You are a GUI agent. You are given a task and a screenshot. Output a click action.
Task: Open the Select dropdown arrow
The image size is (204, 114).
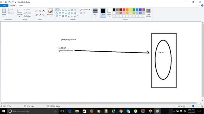[19, 16]
